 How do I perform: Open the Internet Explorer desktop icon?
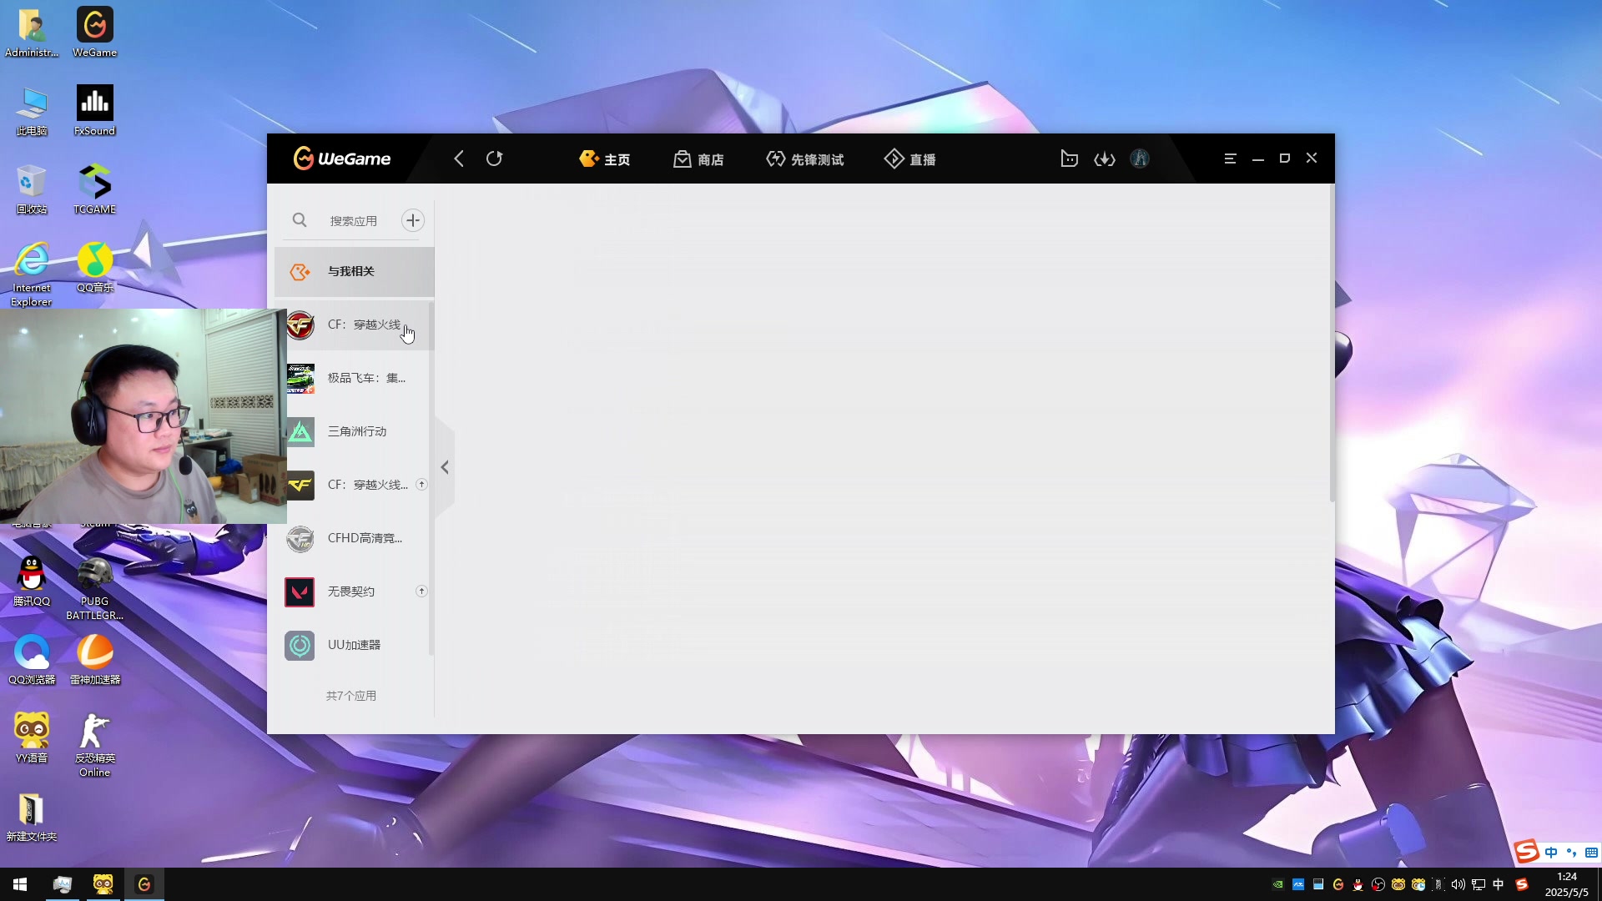[x=32, y=274]
